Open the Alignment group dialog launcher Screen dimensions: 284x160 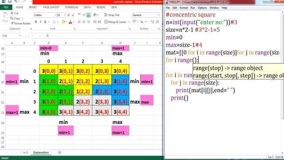tap(130, 29)
